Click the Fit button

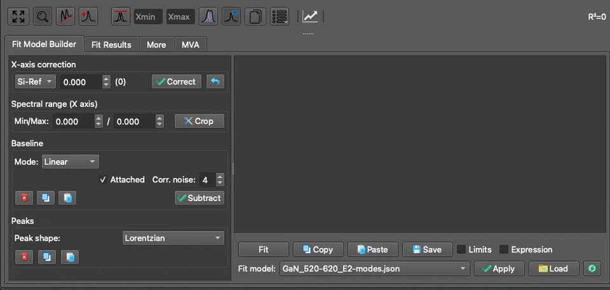pyautogui.click(x=263, y=249)
